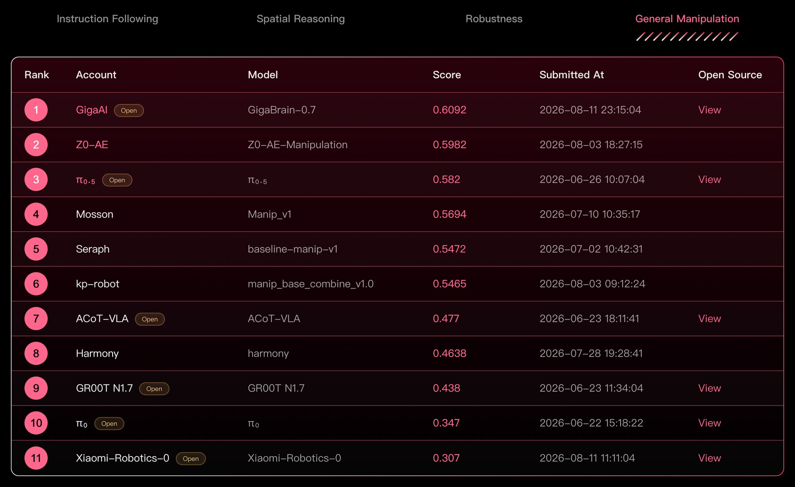Viewport: 795px width, 487px height.
Task: Click the Mosson account name
Action: click(x=95, y=214)
